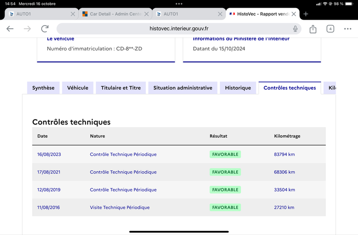Tap the microphone voice search icon
Screen dimensions: 358x235
tap(295, 29)
